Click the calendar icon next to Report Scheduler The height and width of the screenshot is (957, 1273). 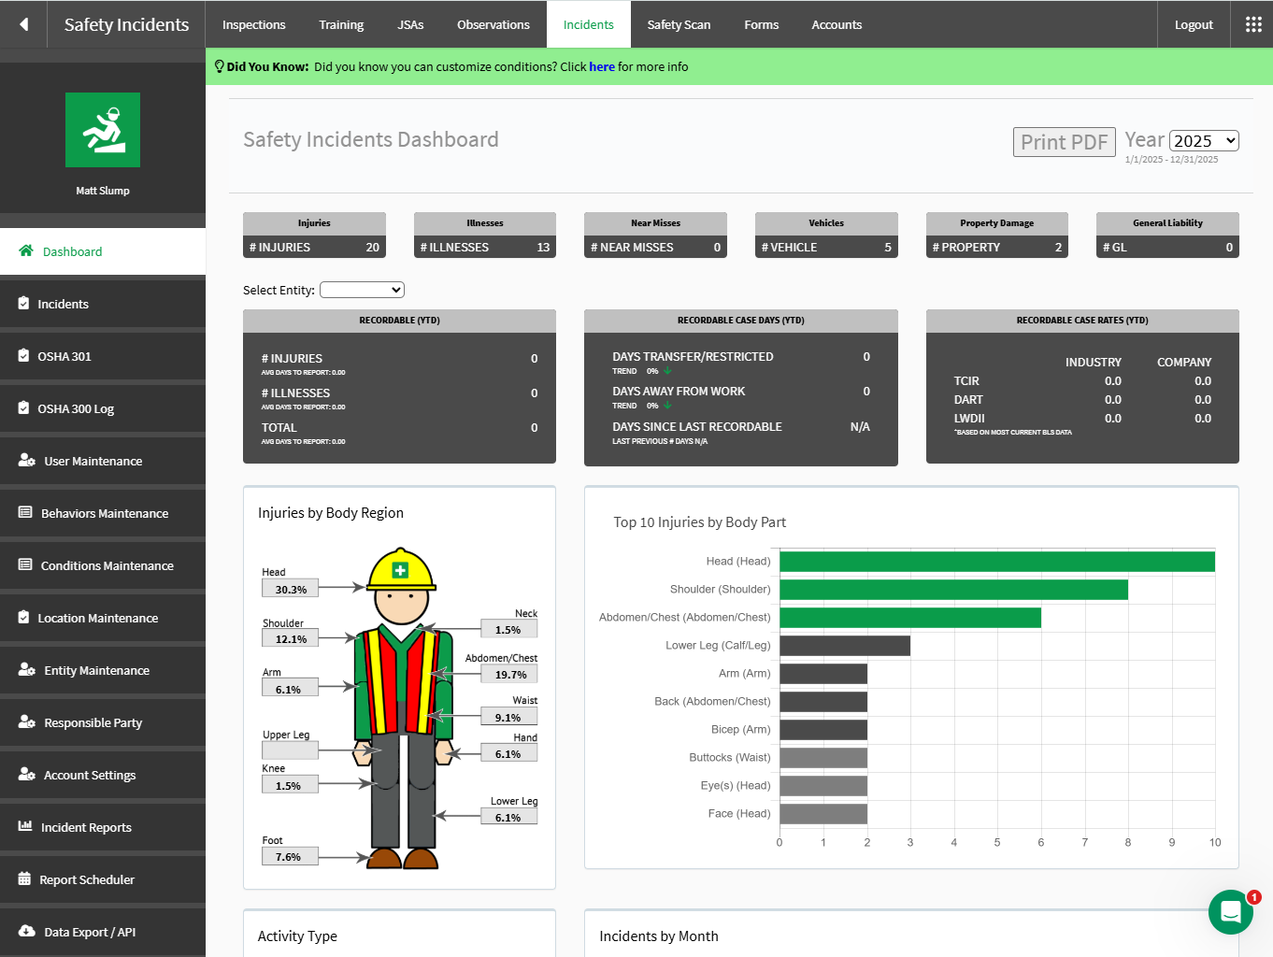(x=24, y=878)
